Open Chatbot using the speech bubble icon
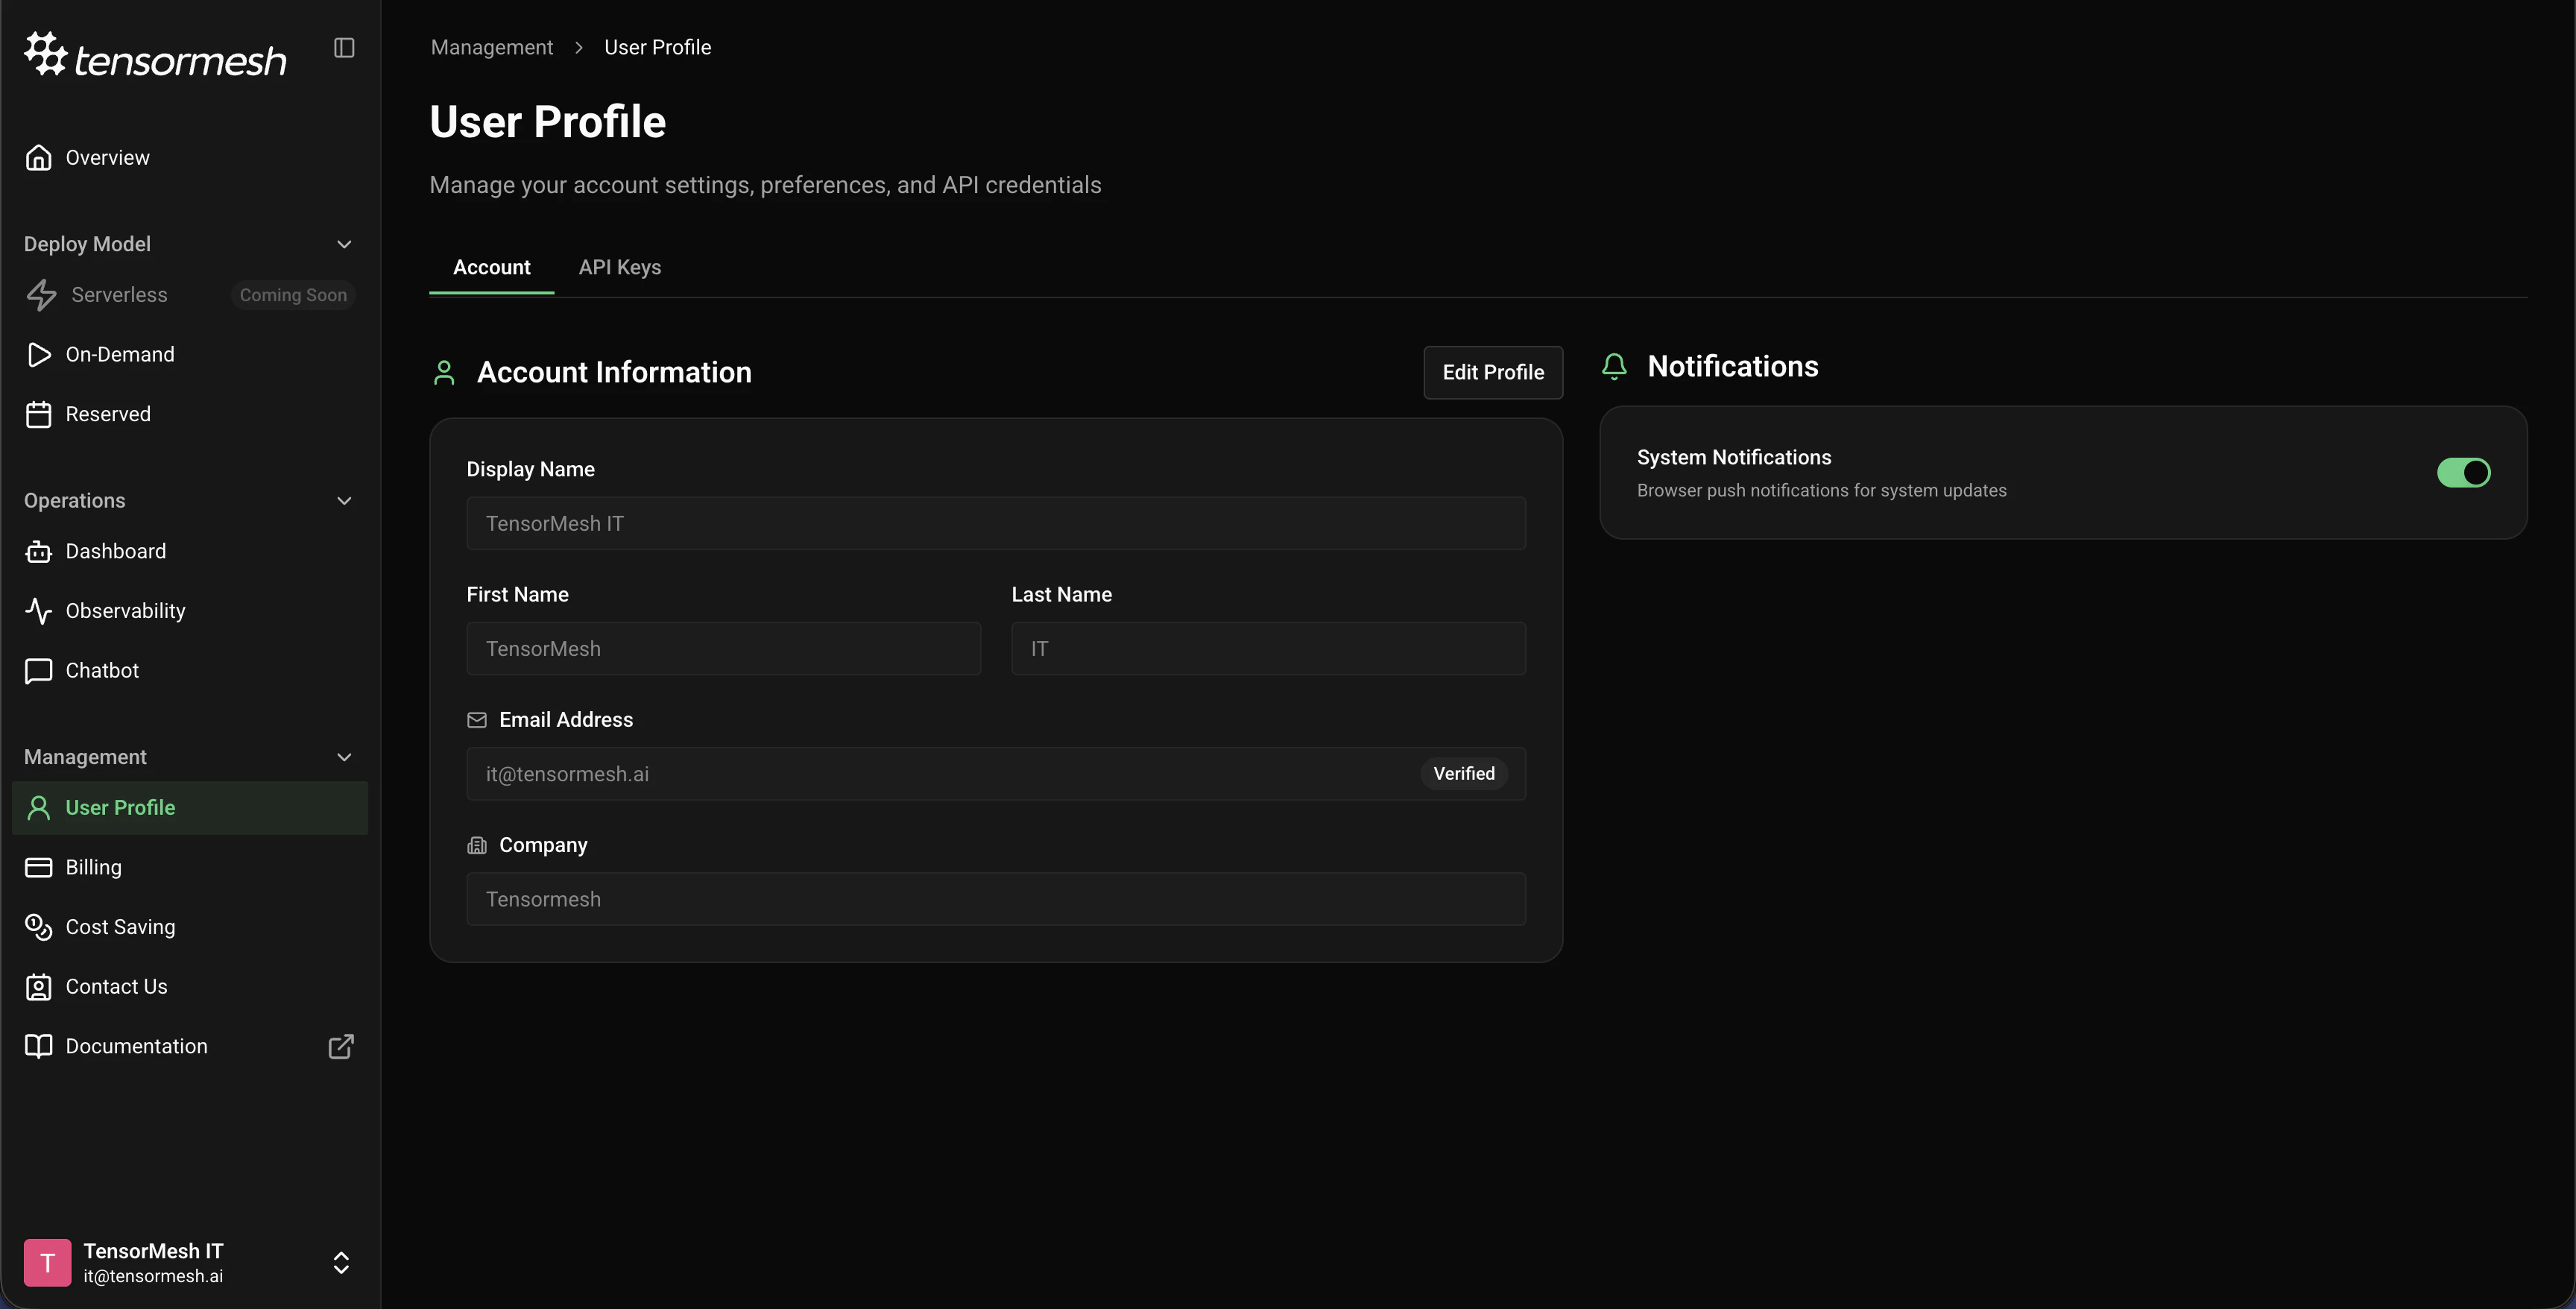This screenshot has width=2576, height=1309. (39, 671)
